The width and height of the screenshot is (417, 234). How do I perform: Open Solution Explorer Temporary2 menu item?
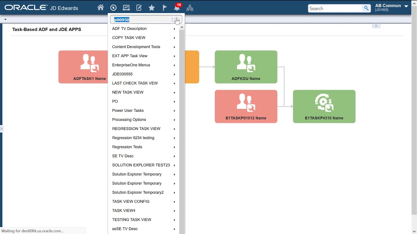pyautogui.click(x=143, y=192)
